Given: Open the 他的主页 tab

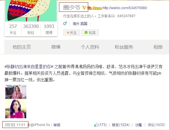Looking at the screenshot, I should pos(22,47).
